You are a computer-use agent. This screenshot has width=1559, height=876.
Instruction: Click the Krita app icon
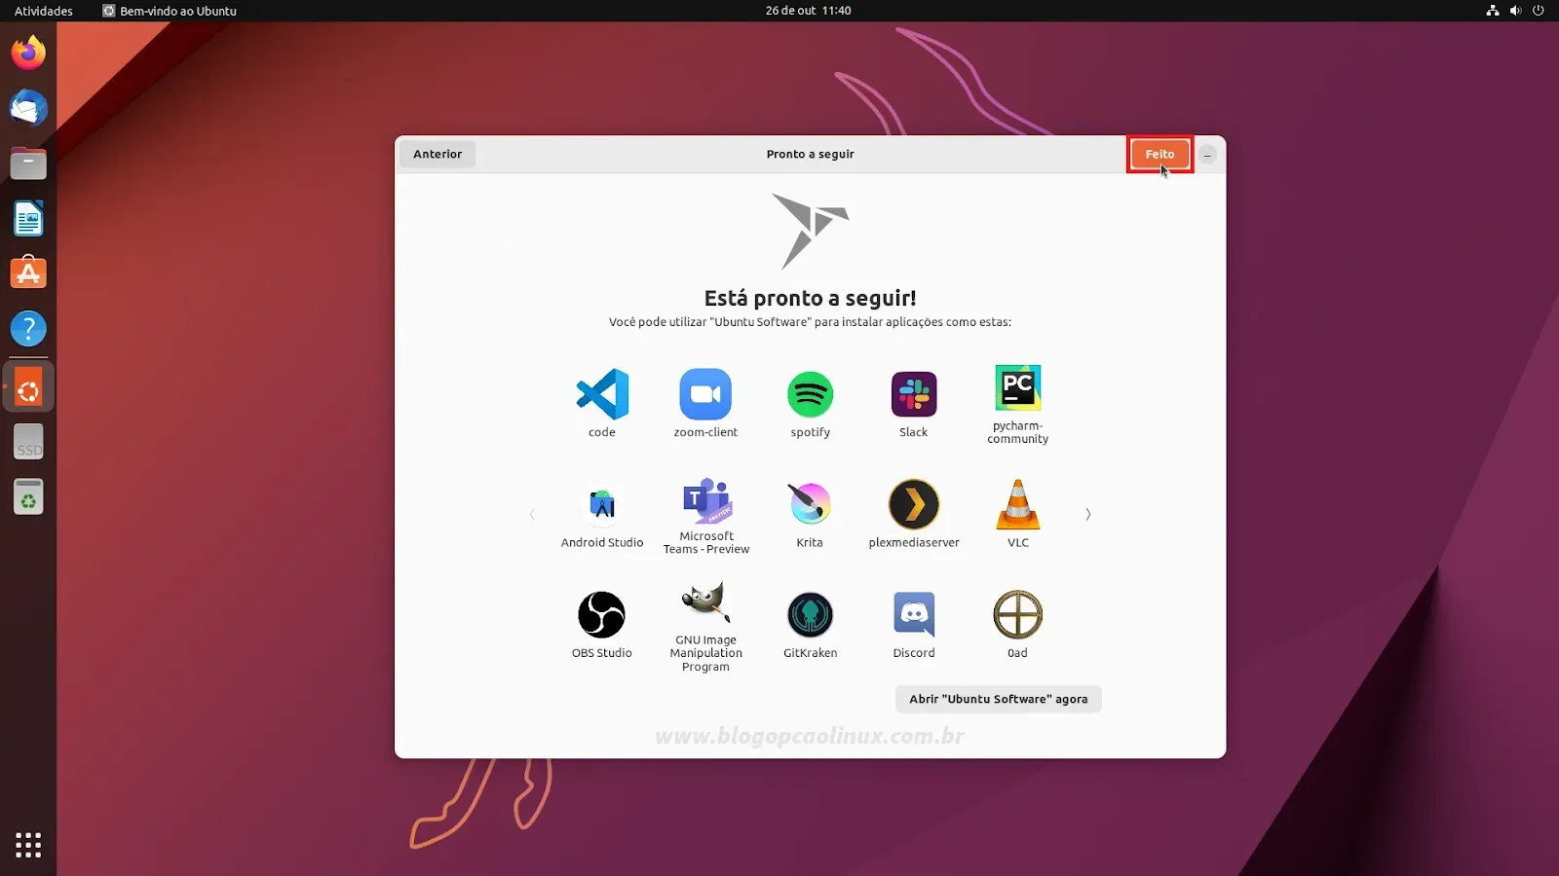(810, 504)
